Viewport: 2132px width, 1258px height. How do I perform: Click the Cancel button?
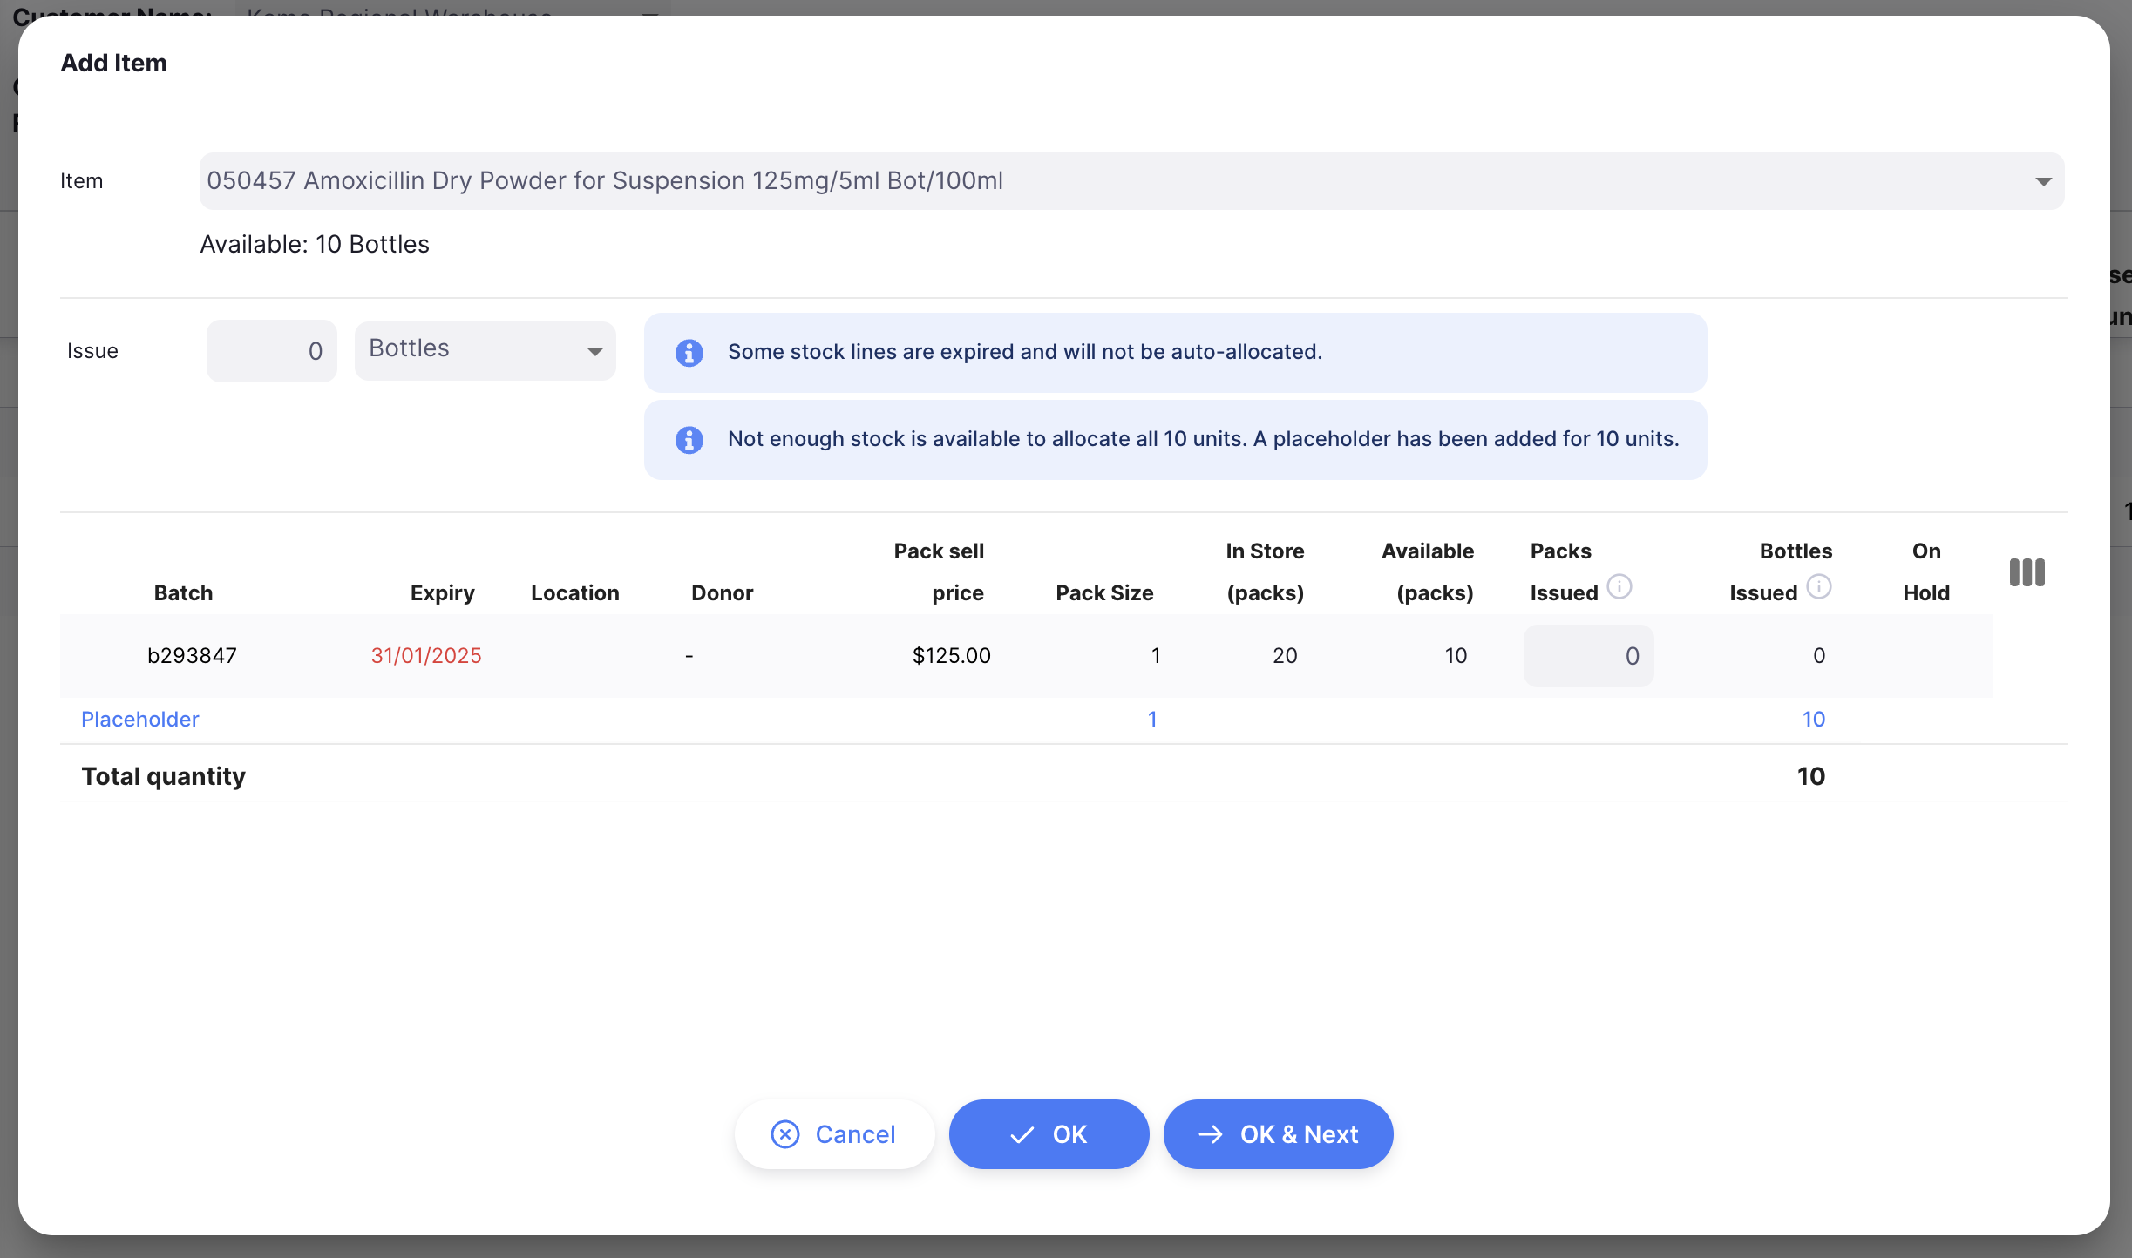click(x=834, y=1133)
